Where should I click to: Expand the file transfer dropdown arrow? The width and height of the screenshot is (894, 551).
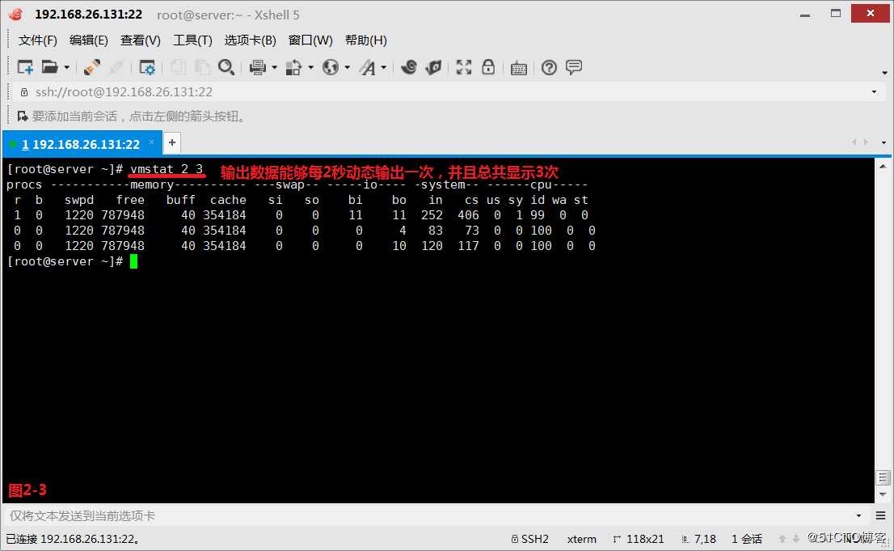click(310, 67)
